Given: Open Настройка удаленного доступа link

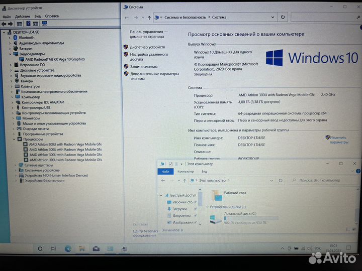Looking at the screenshot, I should pyautogui.click(x=149, y=57).
